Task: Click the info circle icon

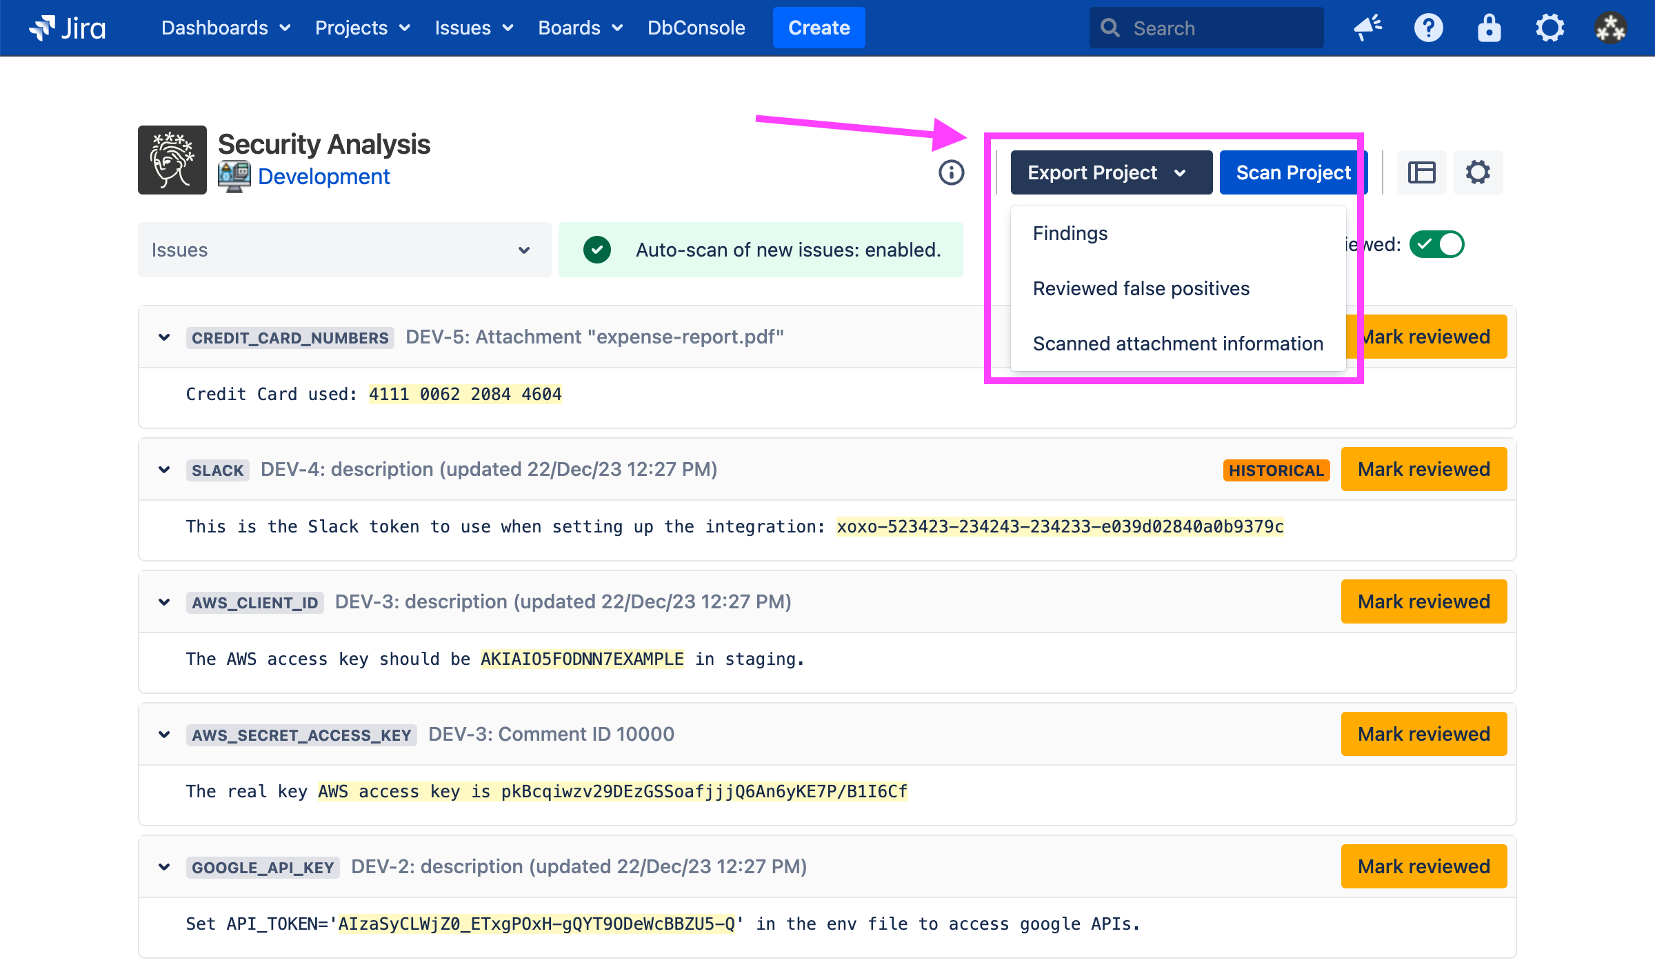Action: click(951, 172)
